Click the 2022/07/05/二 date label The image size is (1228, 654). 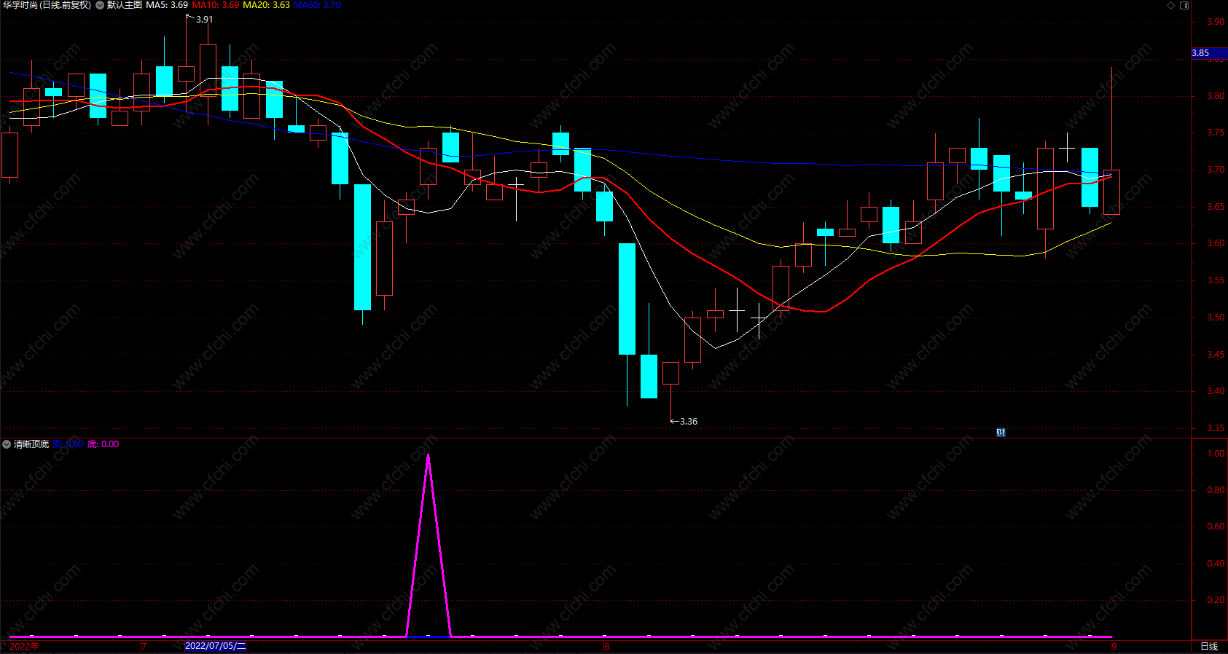[215, 646]
